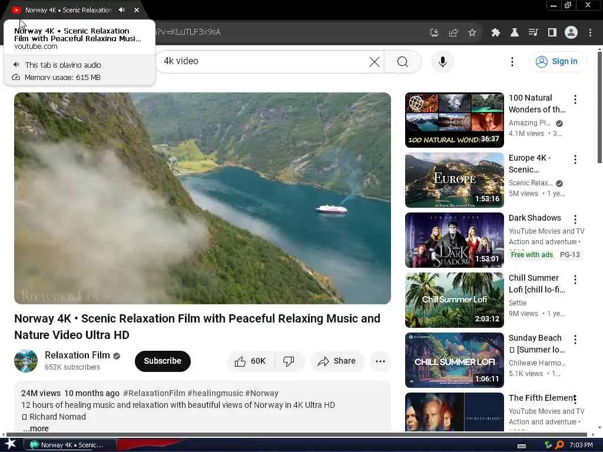Open options for Chill Summer Lofi video
603x452 pixels.
575,280
